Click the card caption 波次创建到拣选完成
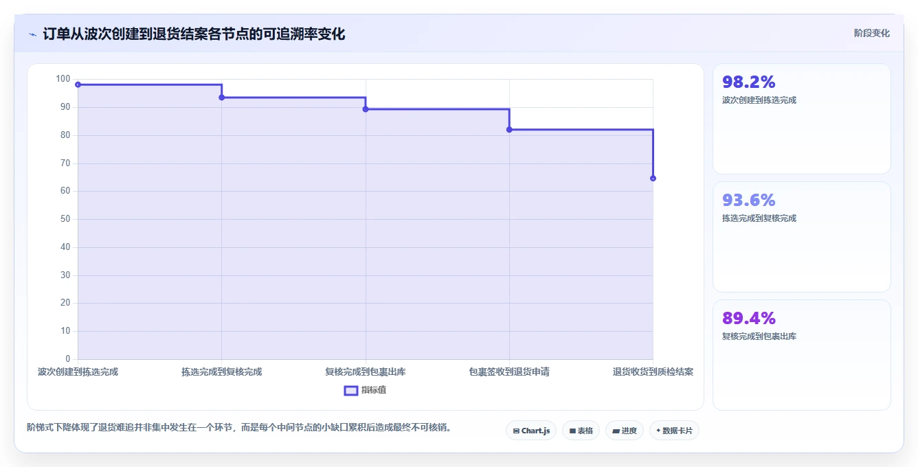The image size is (918, 467). [x=759, y=100]
